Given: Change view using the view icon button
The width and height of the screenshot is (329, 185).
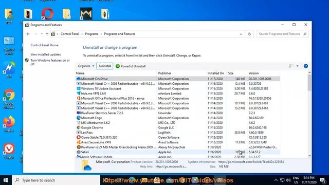Looking at the screenshot, I should pos(291,66).
